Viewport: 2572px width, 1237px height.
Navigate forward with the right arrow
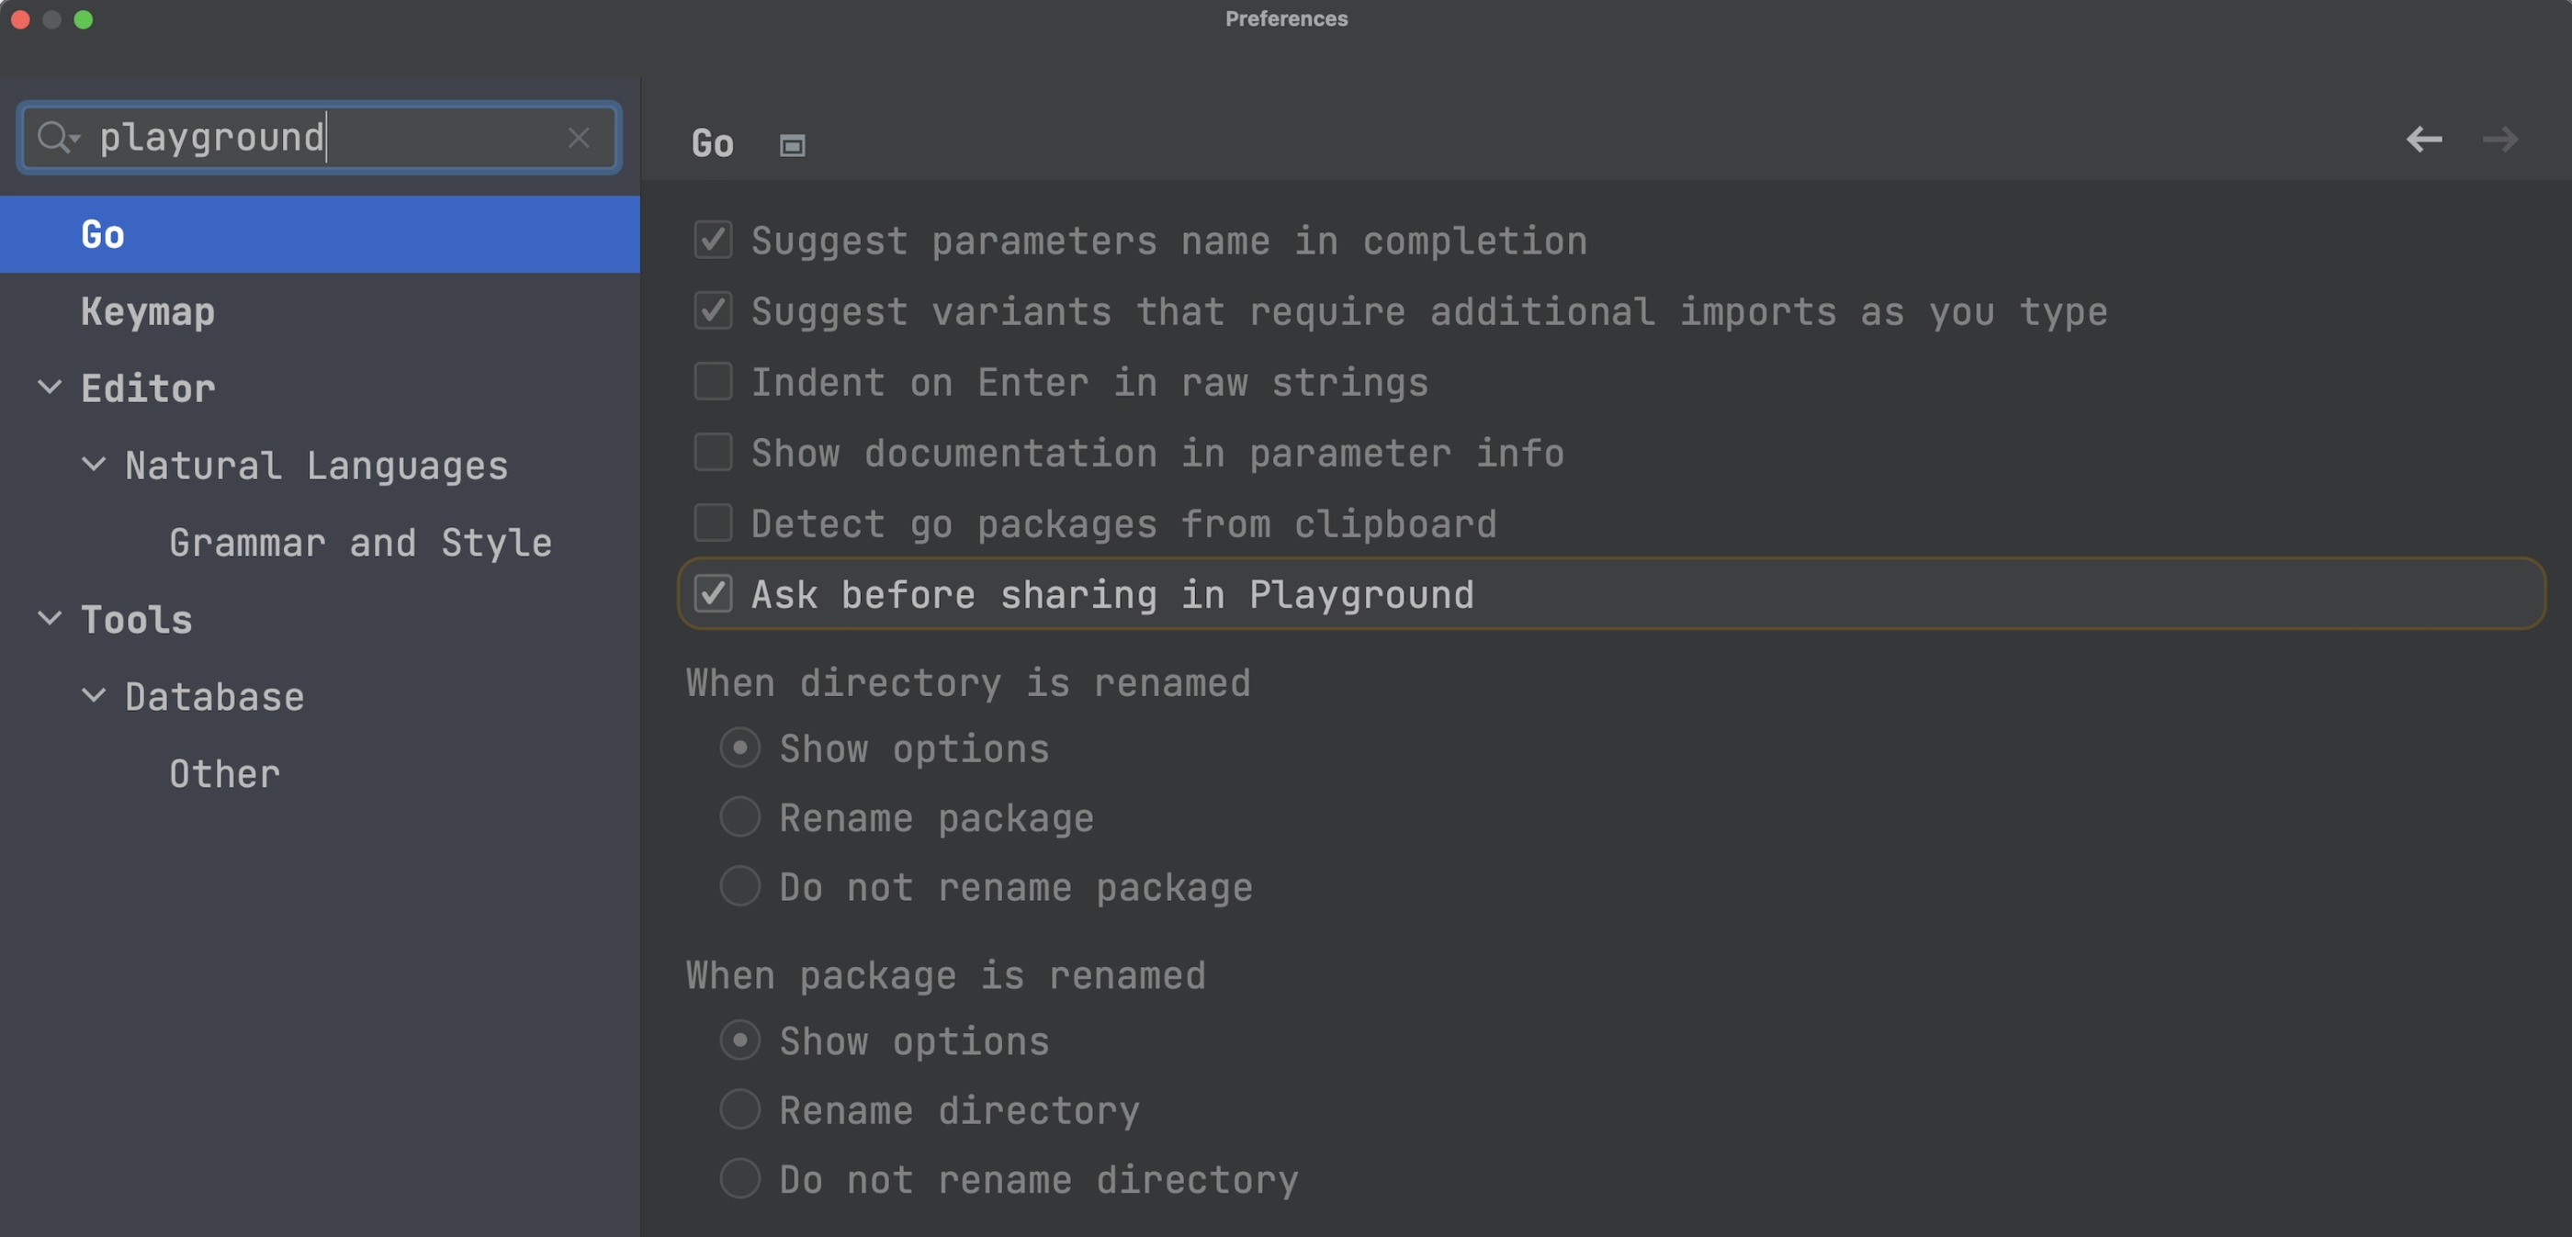pos(2499,139)
